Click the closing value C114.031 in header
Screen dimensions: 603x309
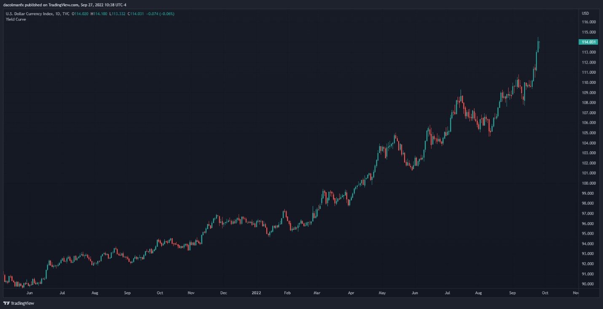point(136,14)
